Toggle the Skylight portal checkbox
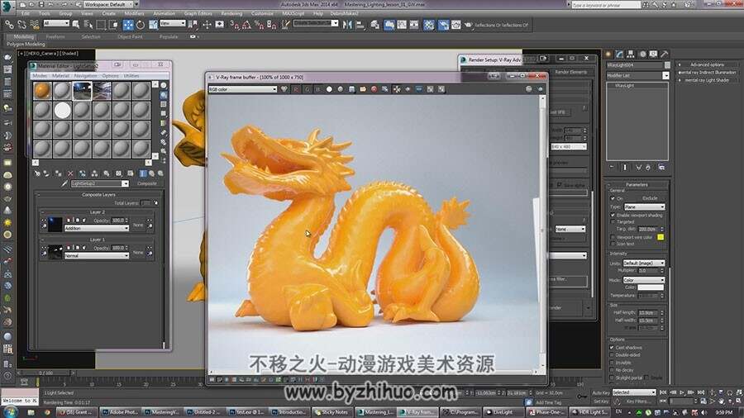Image resolution: width=744 pixels, height=418 pixels. 612,378
